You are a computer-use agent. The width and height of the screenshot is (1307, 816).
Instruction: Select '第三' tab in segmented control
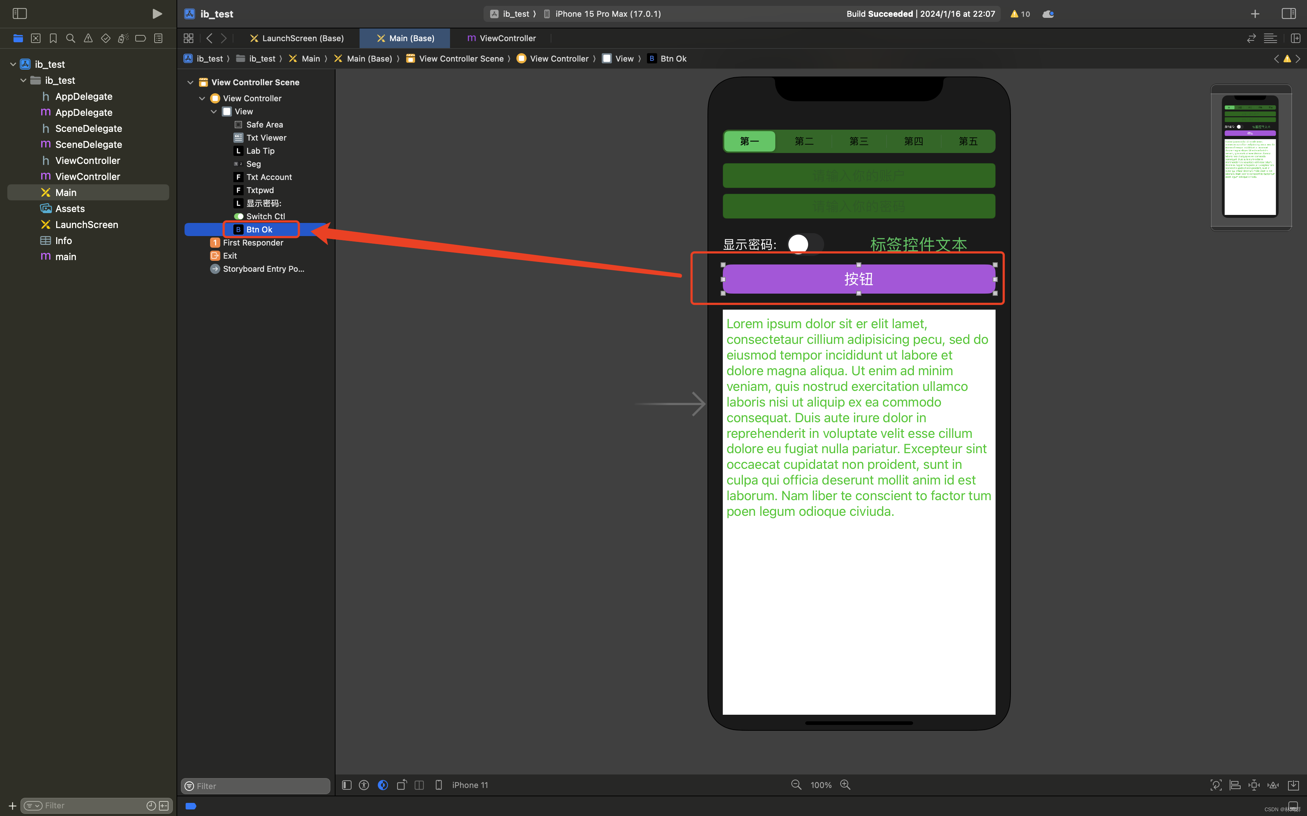tap(858, 141)
